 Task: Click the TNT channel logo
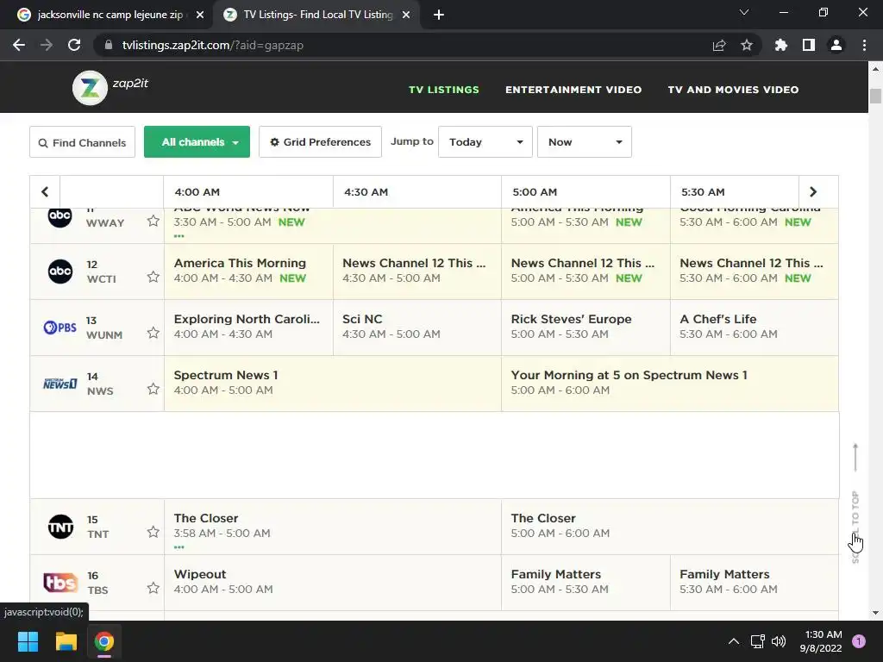[x=60, y=527]
